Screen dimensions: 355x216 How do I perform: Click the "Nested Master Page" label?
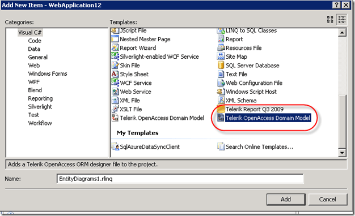point(145,39)
